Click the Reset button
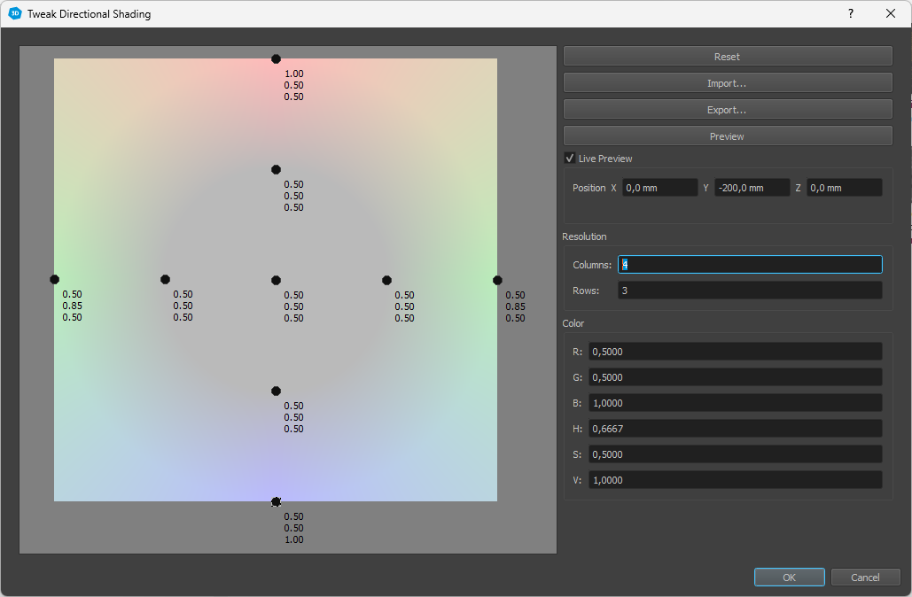Image resolution: width=912 pixels, height=597 pixels. 727,57
